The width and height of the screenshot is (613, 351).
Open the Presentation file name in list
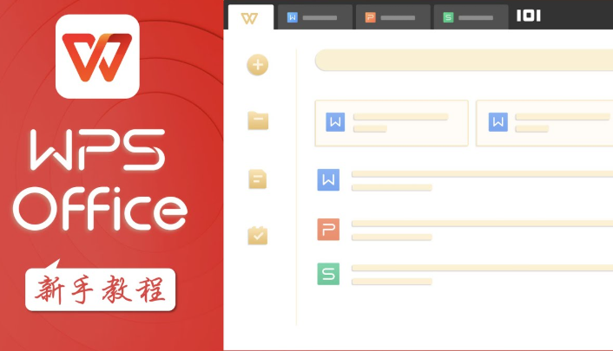tap(480, 224)
